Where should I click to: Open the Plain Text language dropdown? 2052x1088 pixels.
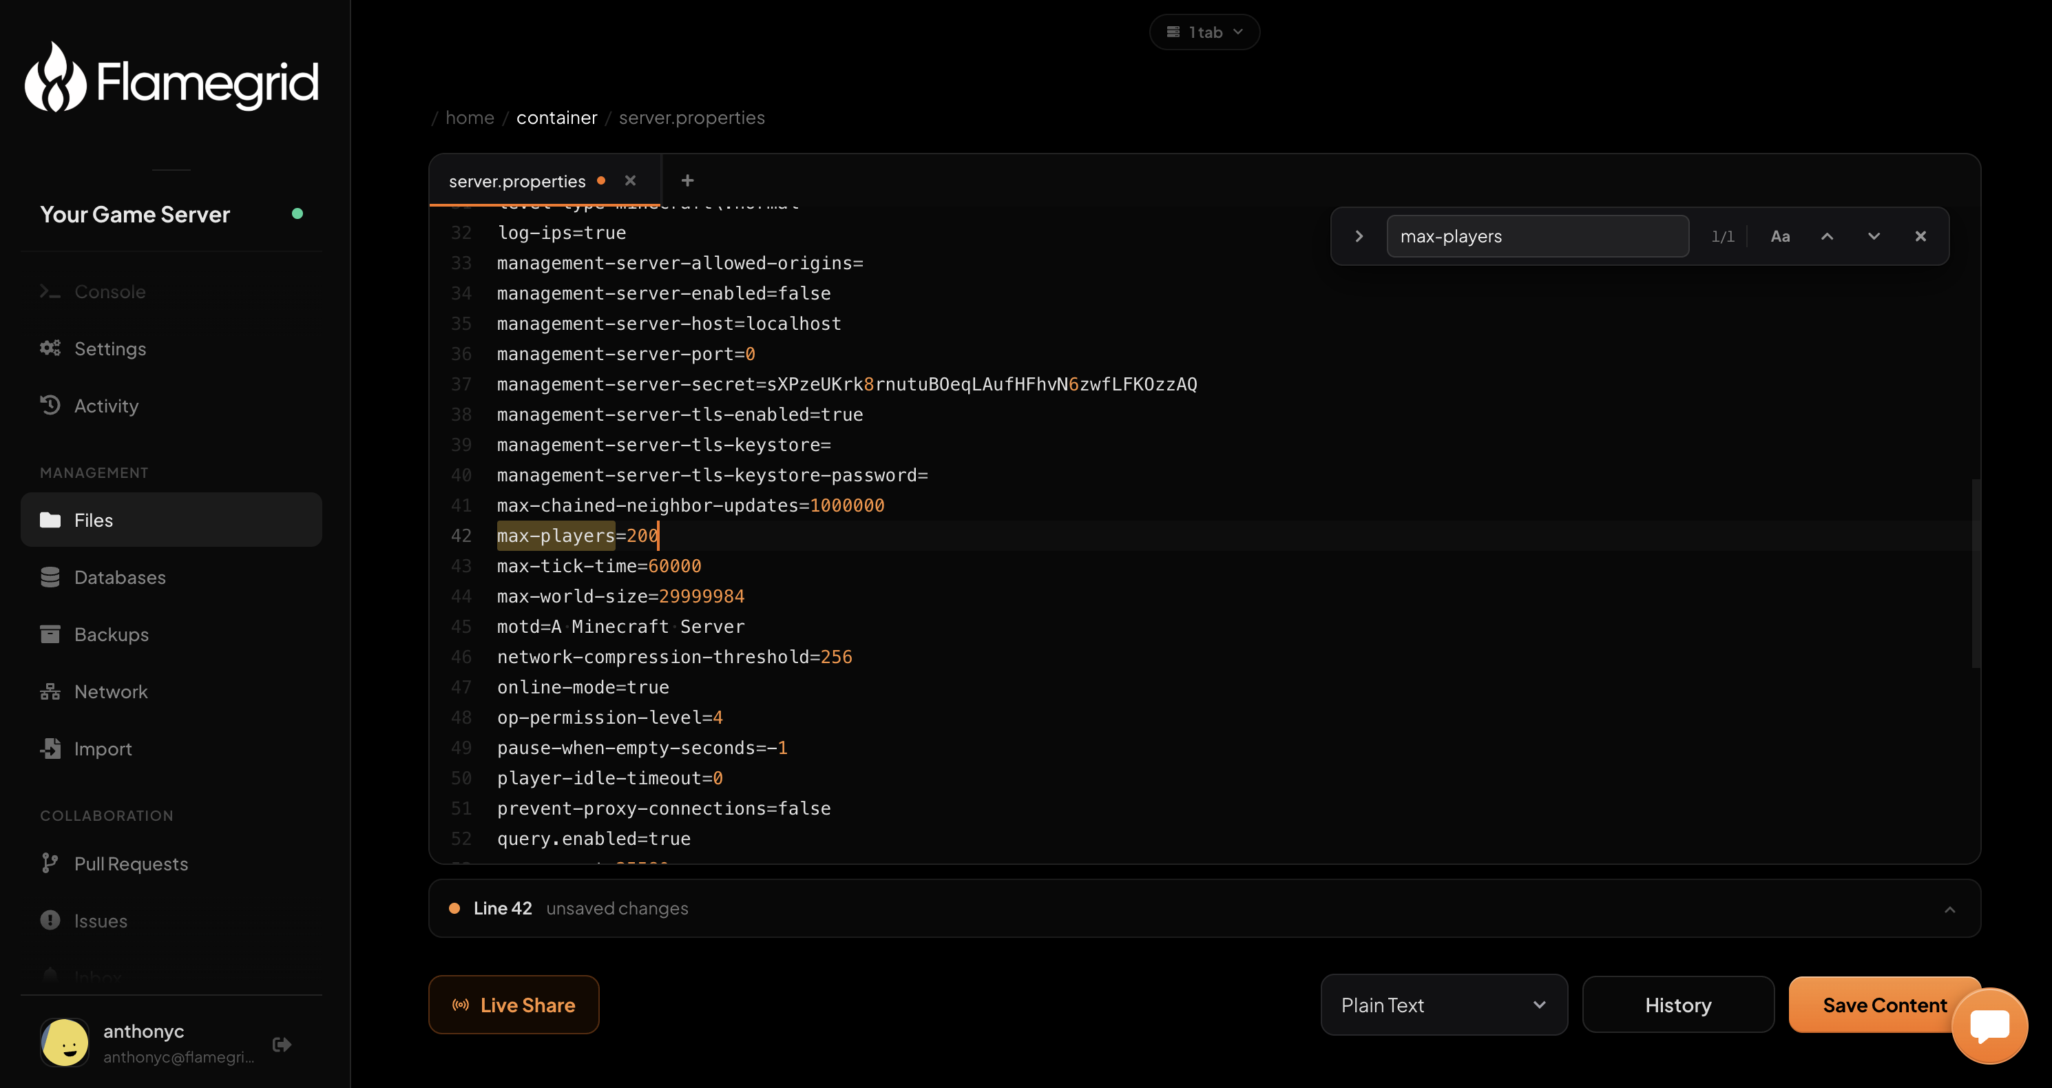pyautogui.click(x=1443, y=1005)
